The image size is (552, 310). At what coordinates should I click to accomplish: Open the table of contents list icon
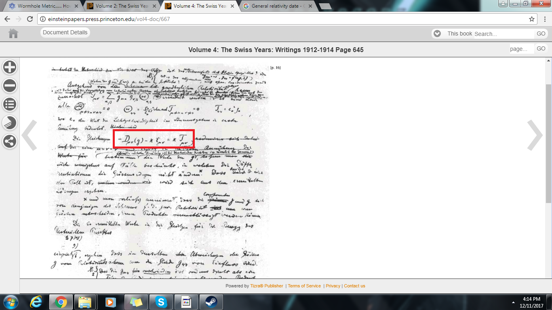pos(10,104)
